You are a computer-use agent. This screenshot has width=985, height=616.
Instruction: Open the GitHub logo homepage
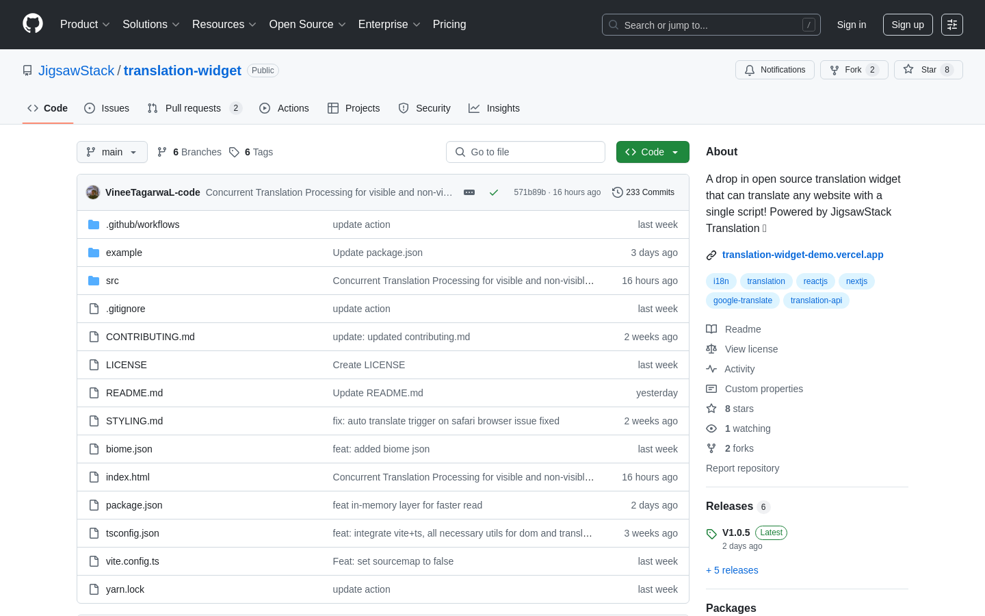[33, 24]
